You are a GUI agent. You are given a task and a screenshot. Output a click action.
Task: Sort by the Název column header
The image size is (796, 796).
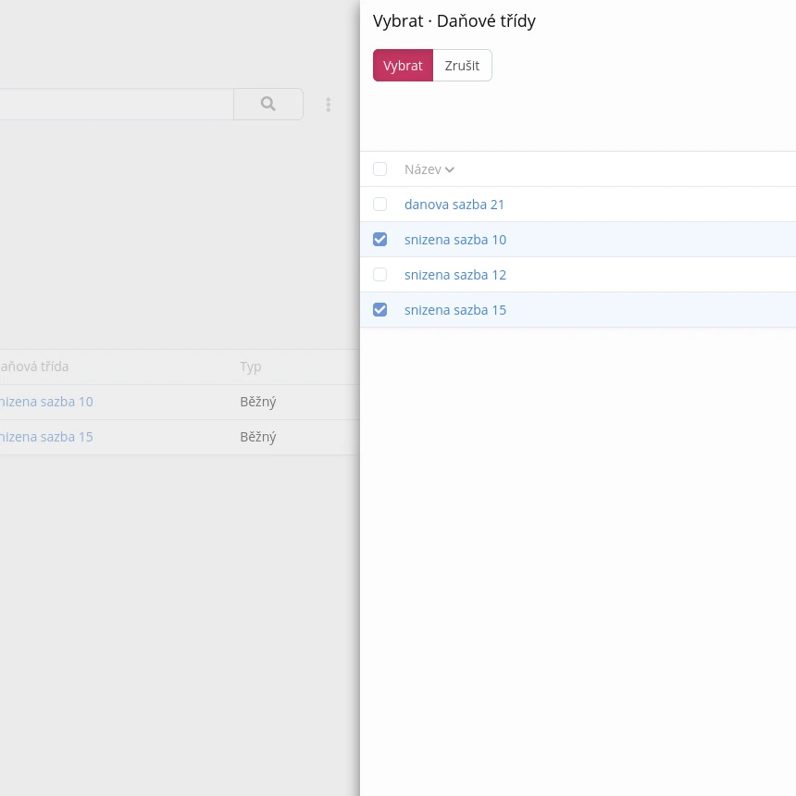(x=429, y=169)
